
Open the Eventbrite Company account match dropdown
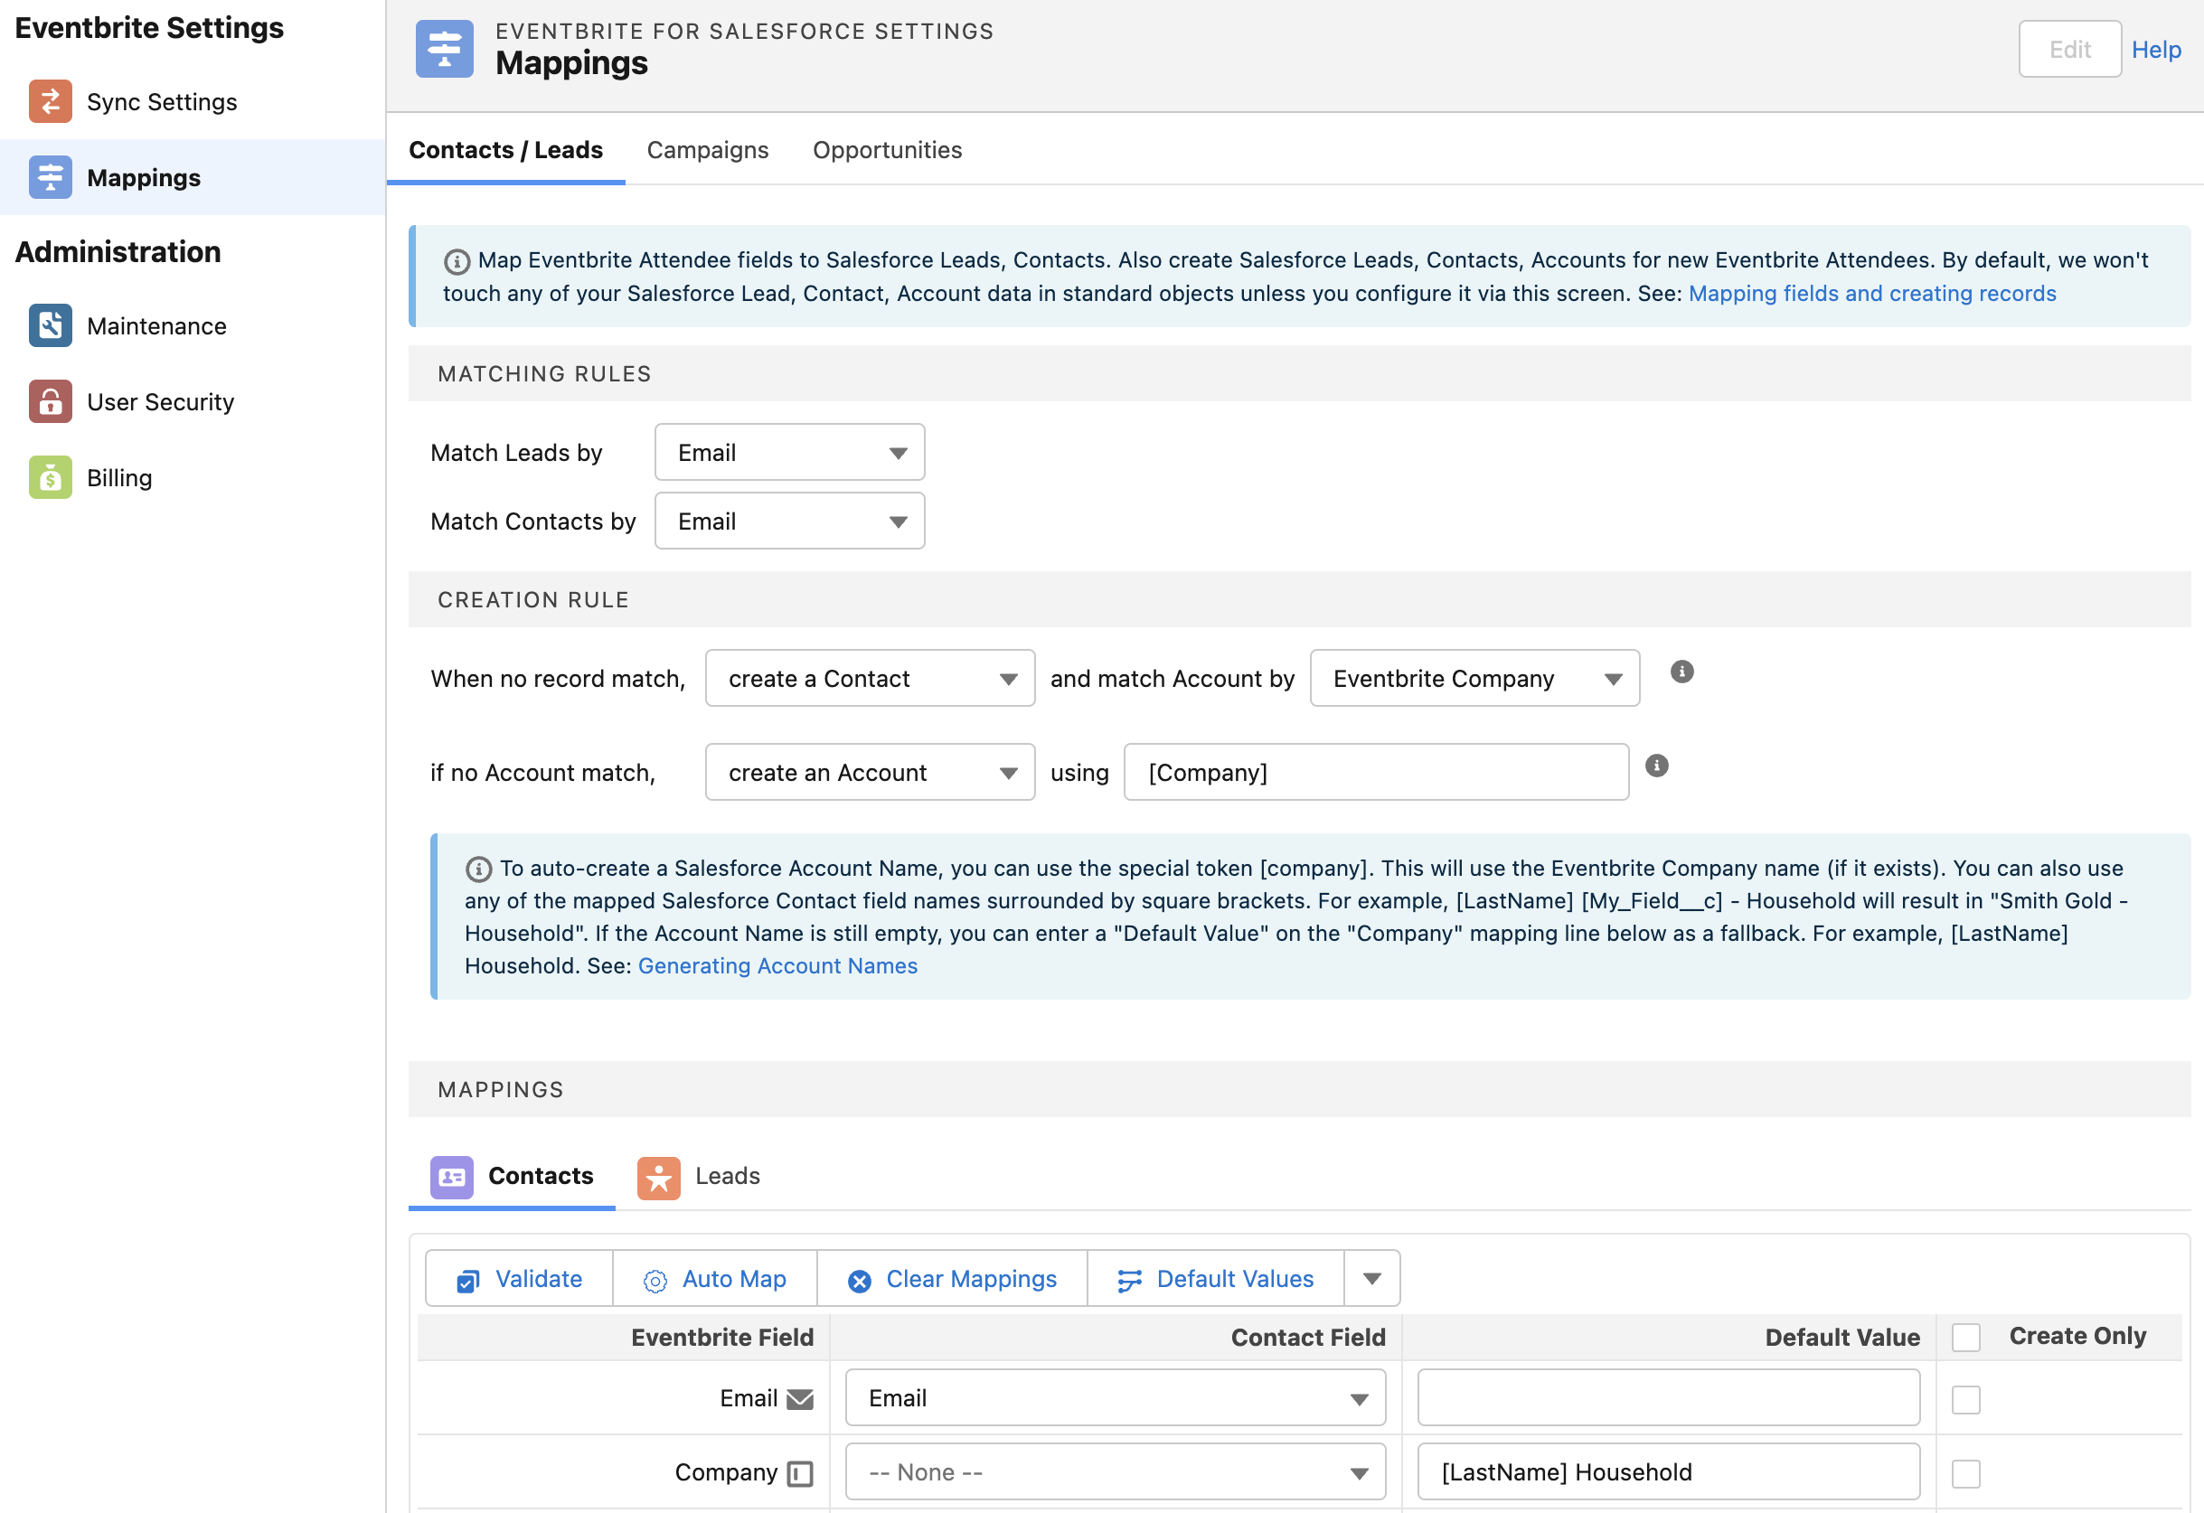point(1474,678)
